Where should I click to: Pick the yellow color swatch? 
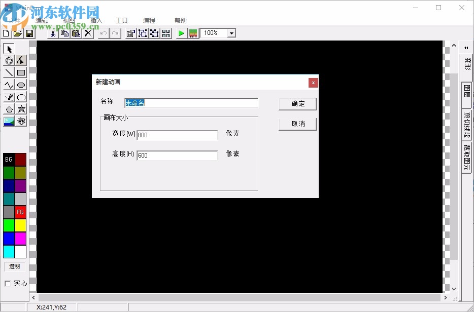(x=20, y=225)
